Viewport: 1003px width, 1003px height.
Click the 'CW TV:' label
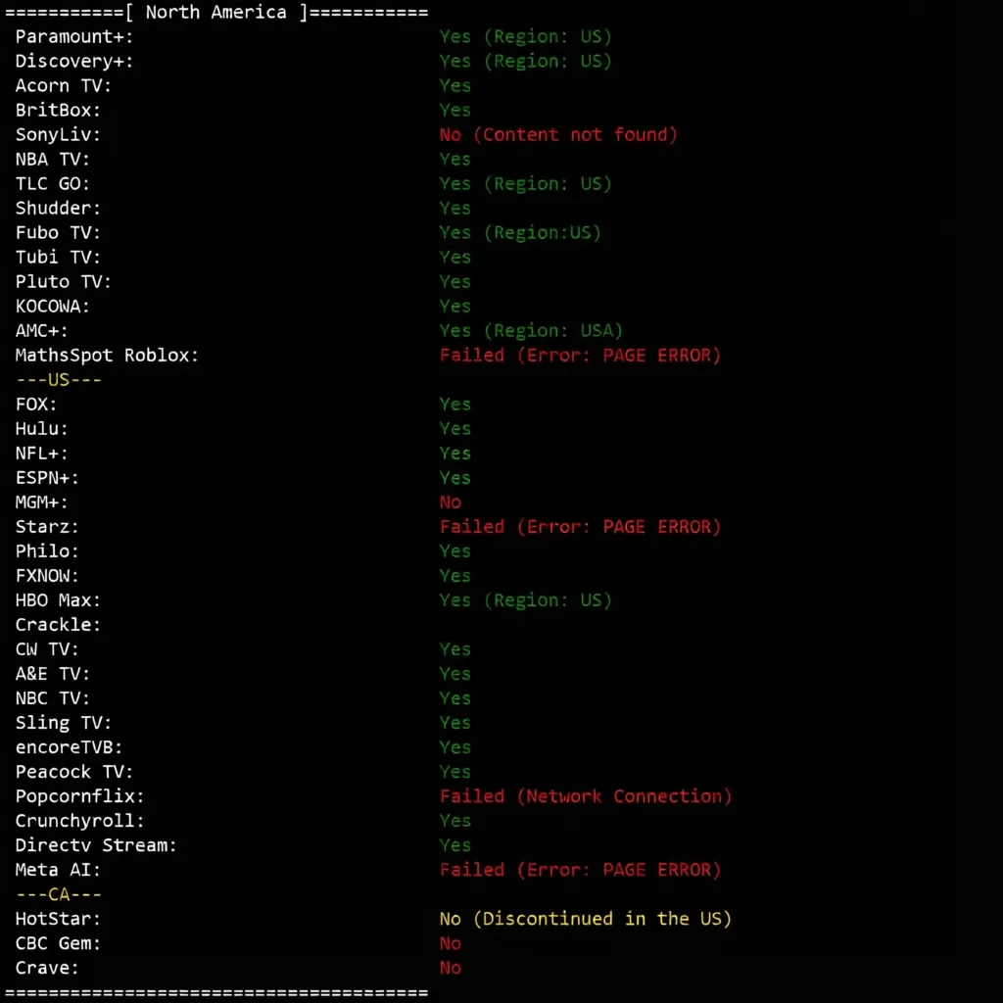point(47,649)
